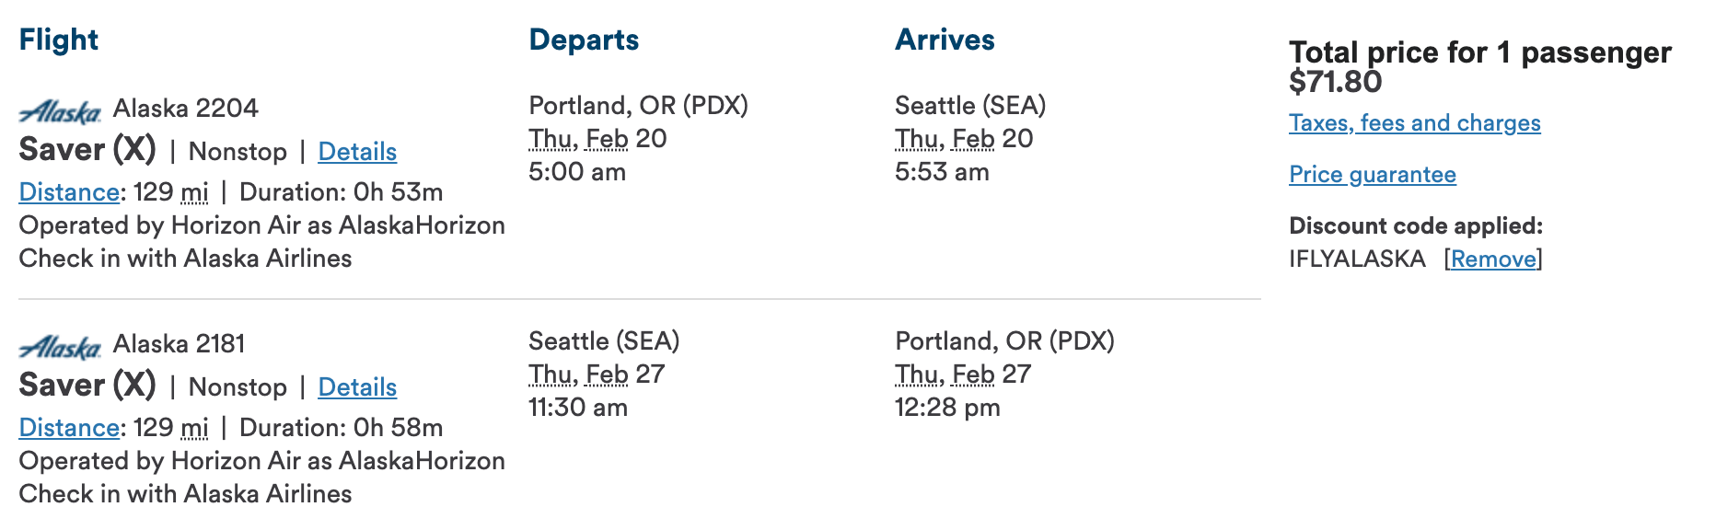The height and width of the screenshot is (530, 1716).
Task: Click the 'mi' abbreviation in the second flight
Action: [194, 428]
